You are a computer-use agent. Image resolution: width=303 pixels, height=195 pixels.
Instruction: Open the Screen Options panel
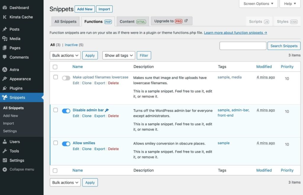pyautogui.click(x=258, y=4)
